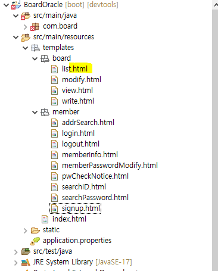Screen dimensions: 218x271
Task: Collapse the member folder
Action: tap(35, 112)
